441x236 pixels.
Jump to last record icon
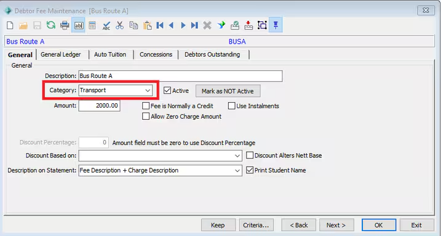(194, 25)
